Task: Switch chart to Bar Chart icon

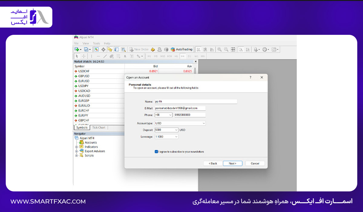Action: 198,49
